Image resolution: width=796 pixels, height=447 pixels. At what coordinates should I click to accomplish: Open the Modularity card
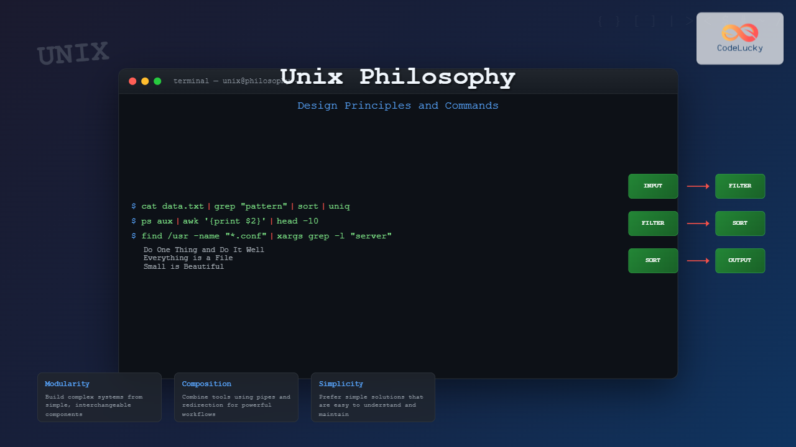point(99,397)
